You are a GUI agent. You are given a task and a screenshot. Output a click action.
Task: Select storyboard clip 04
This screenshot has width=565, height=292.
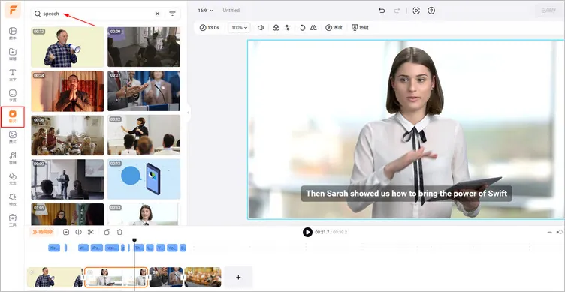tap(203, 277)
